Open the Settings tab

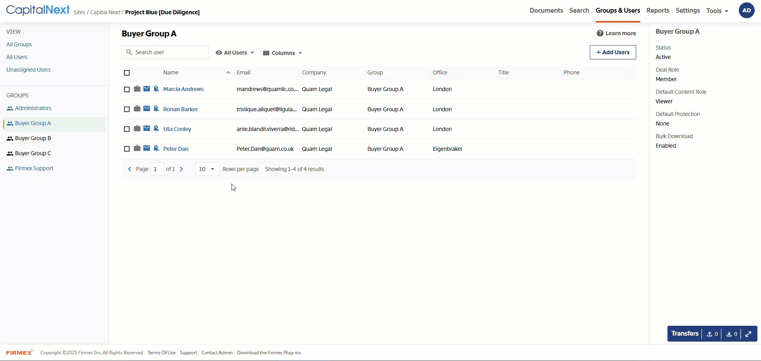tap(688, 10)
